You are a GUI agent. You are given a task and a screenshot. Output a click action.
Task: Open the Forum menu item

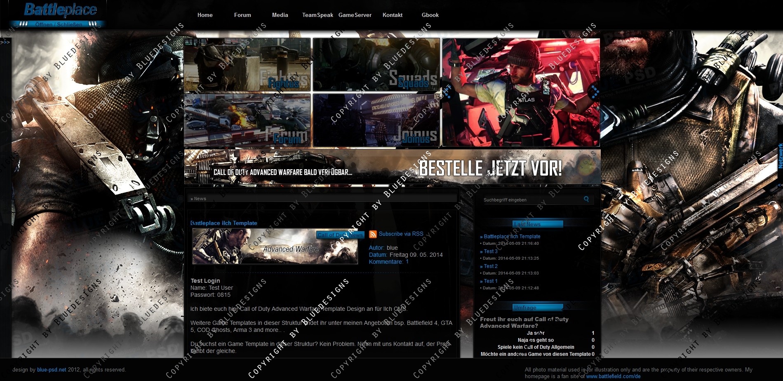point(242,15)
